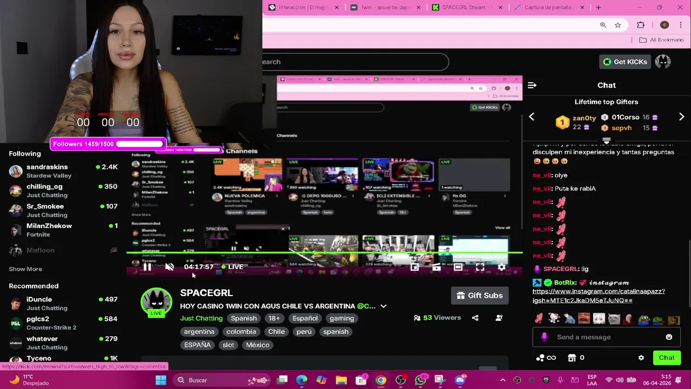
Task: Unmute the stream volume icon
Action: coord(170,267)
